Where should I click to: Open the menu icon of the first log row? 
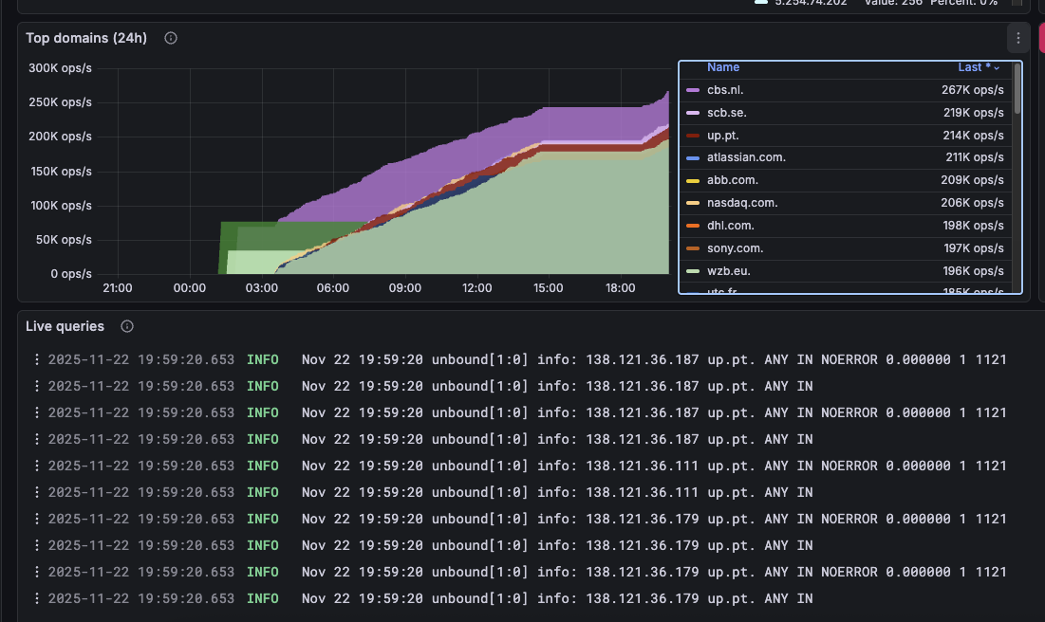click(x=37, y=359)
